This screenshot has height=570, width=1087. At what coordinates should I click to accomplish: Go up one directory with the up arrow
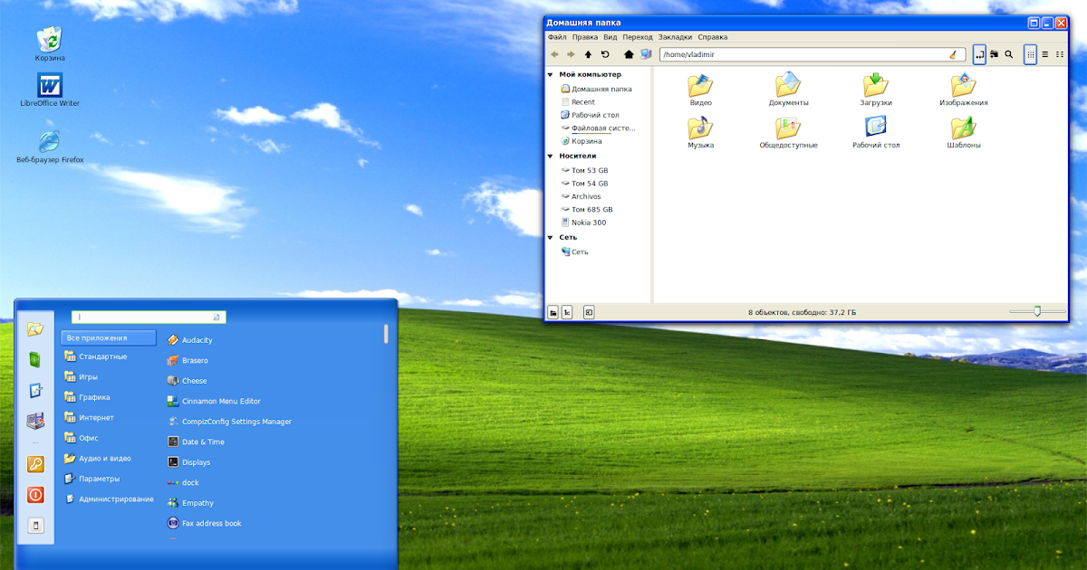pos(588,54)
